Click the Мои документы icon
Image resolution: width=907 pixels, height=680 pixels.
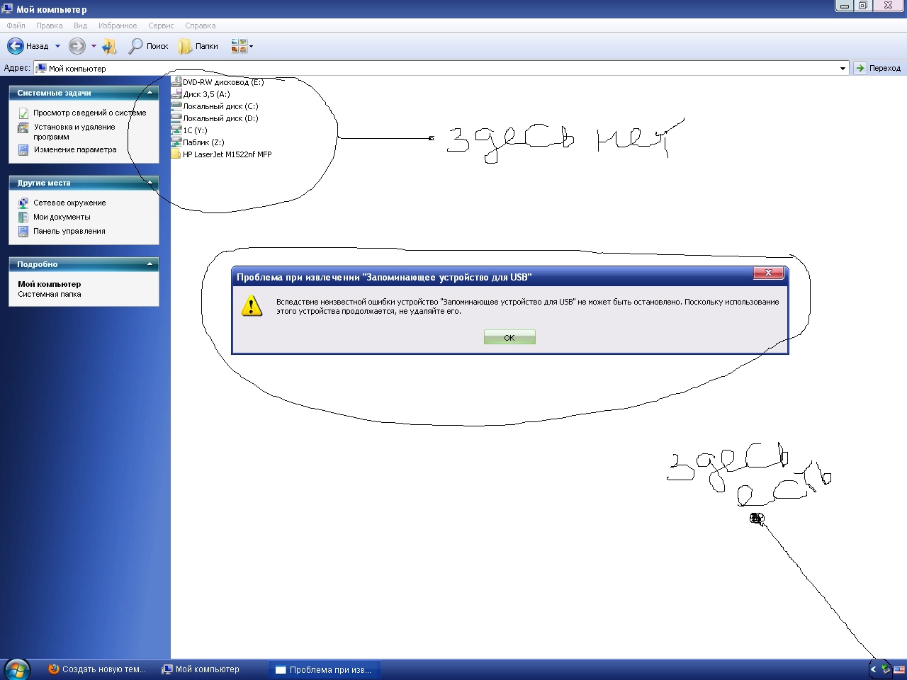[x=23, y=217]
